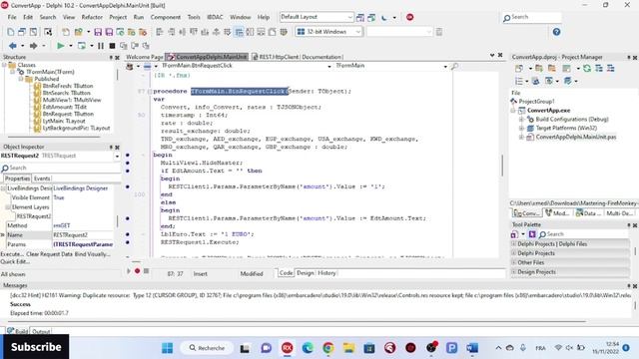Click the toggle breakpoint red circle below the editor
Viewport: 639px width, 359px height.
pyautogui.click(x=138, y=270)
